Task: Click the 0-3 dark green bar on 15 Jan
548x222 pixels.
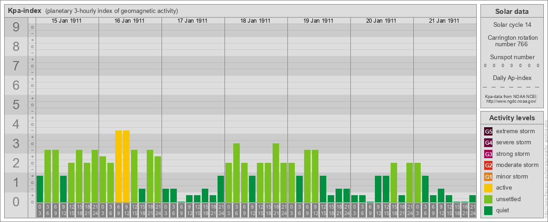Action: tap(40, 189)
